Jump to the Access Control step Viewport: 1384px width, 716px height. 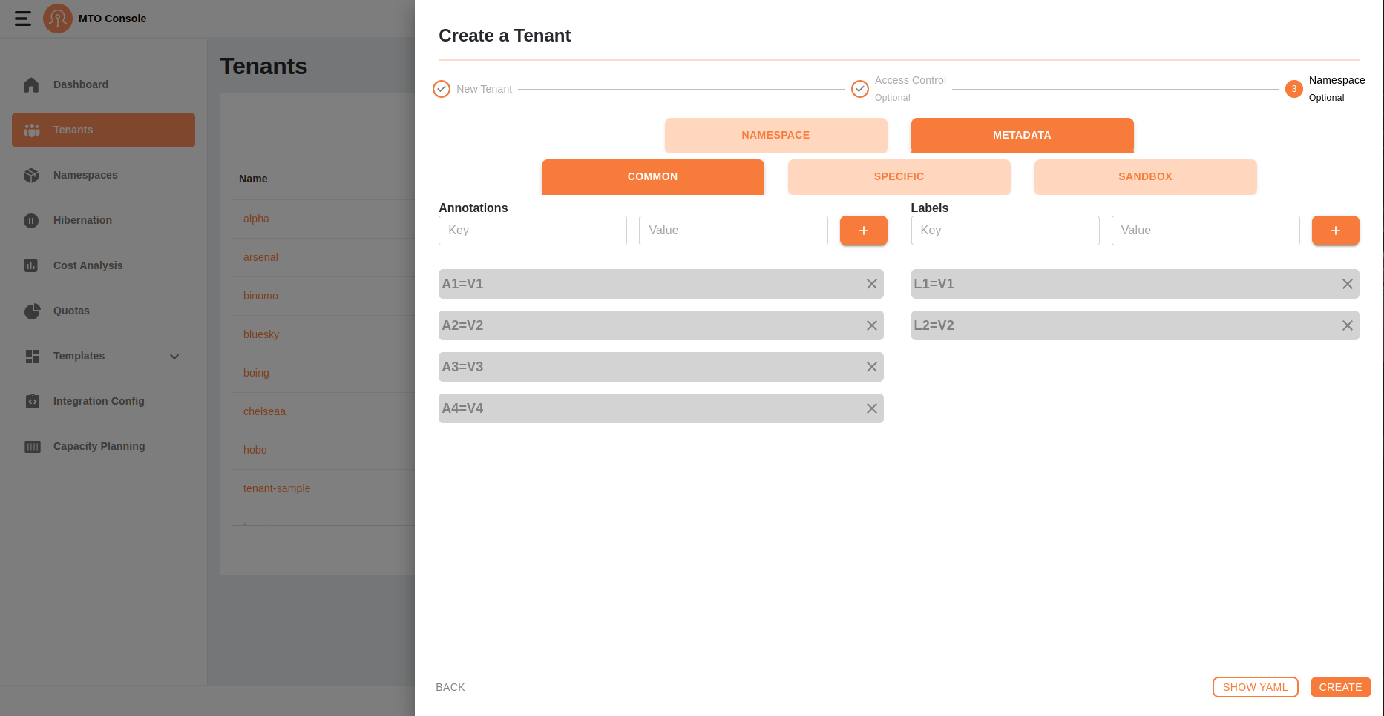click(x=899, y=88)
